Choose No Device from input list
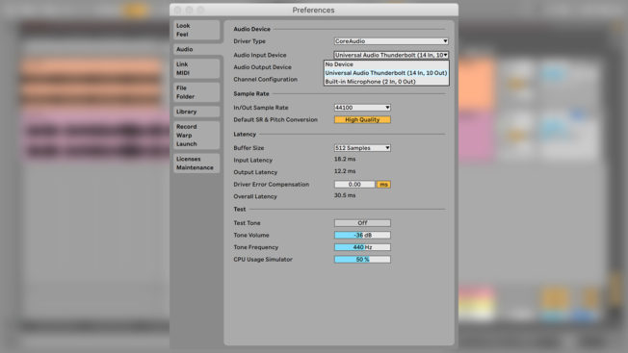628x353 pixels. (x=386, y=64)
